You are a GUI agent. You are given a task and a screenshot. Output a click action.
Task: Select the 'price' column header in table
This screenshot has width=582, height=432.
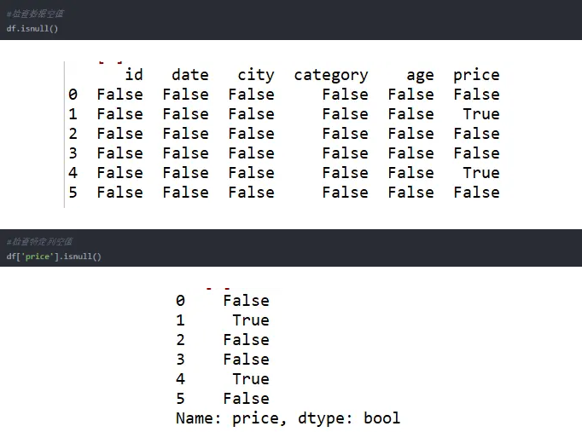point(476,75)
